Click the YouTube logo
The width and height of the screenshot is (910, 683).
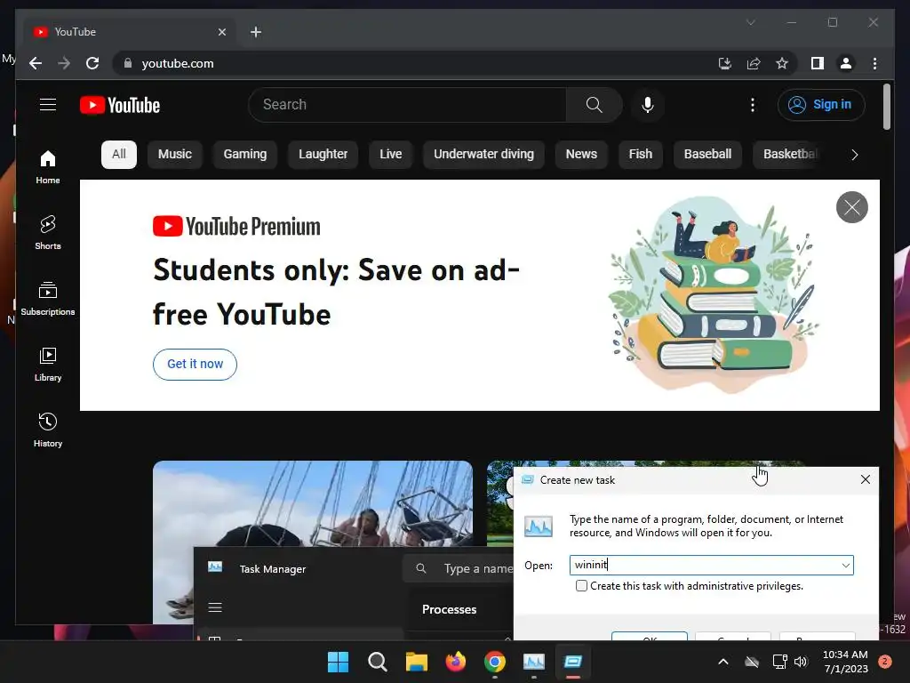(x=120, y=105)
